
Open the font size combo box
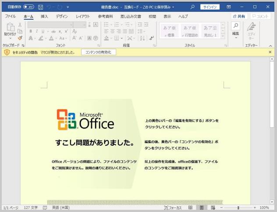pyautogui.click(x=80, y=25)
